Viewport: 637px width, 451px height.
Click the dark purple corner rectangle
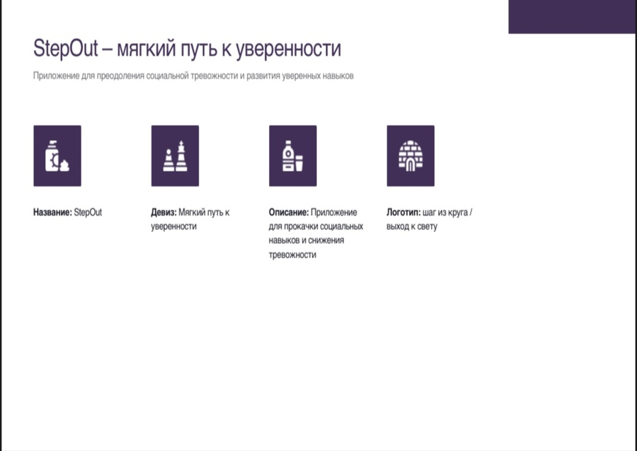(572, 17)
